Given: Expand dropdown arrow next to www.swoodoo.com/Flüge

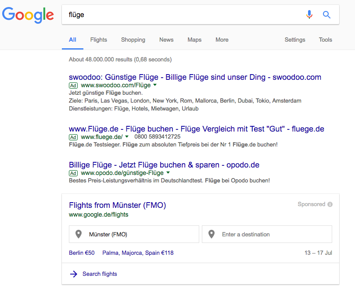Looking at the screenshot, I should pos(155,85).
